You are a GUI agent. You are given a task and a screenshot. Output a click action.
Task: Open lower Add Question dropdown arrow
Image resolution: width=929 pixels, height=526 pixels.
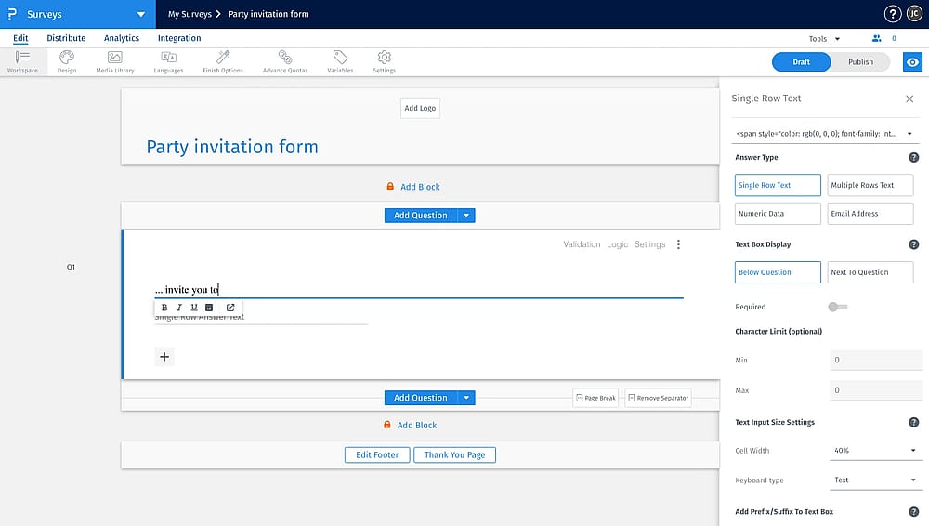tap(466, 398)
